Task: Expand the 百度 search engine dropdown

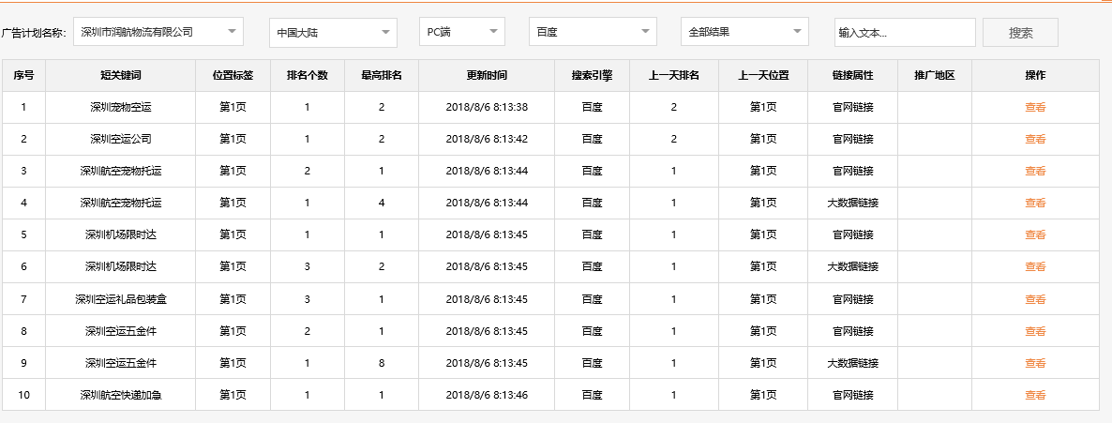Action: pyautogui.click(x=593, y=32)
